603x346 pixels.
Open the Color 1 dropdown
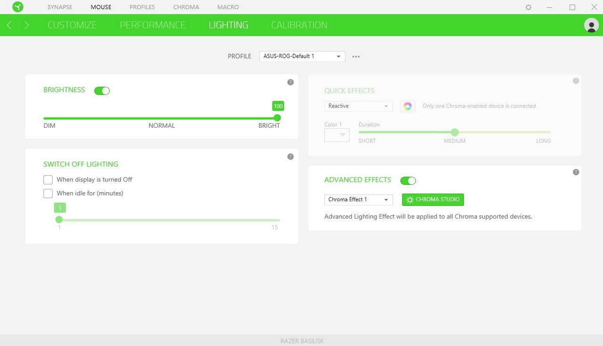click(337, 135)
